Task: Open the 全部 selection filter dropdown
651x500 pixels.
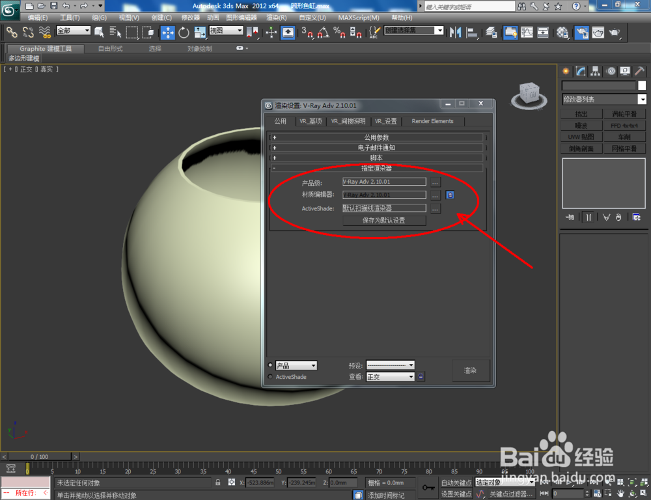Action: 74,31
